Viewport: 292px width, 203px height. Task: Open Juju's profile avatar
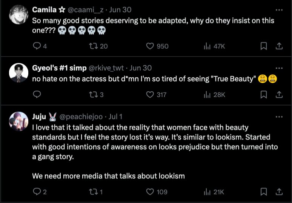click(x=19, y=121)
